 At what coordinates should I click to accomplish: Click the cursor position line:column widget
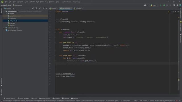[x=136, y=101]
